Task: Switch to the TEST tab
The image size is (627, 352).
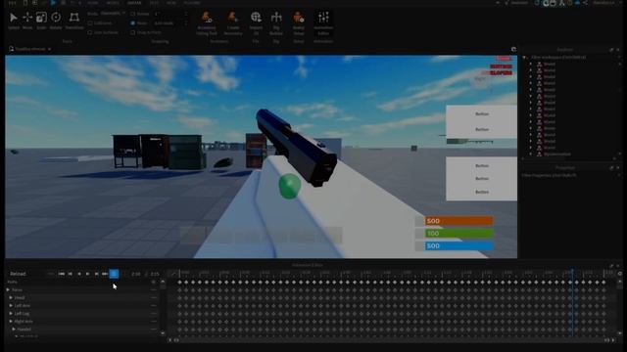Action: pyautogui.click(x=154, y=3)
